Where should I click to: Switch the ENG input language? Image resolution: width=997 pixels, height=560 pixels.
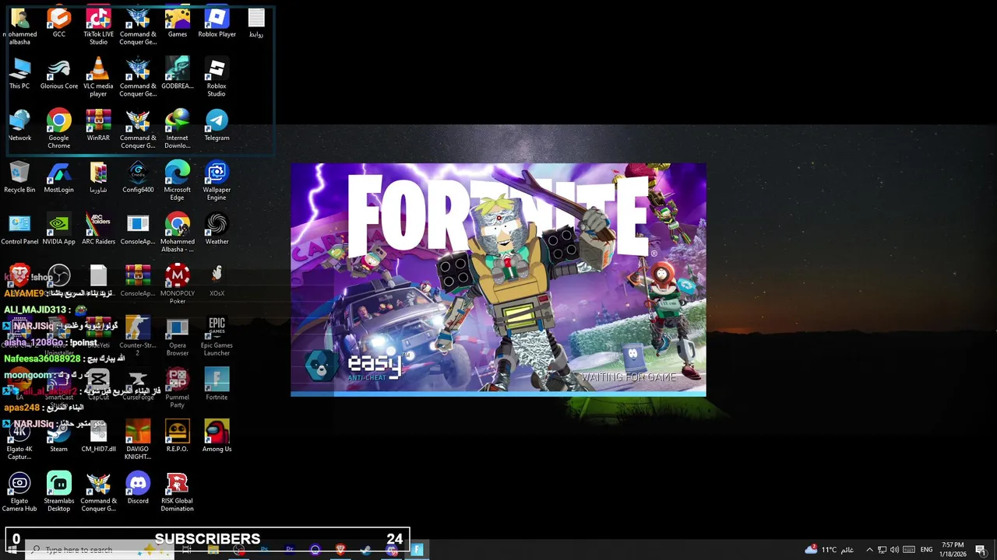point(926,550)
